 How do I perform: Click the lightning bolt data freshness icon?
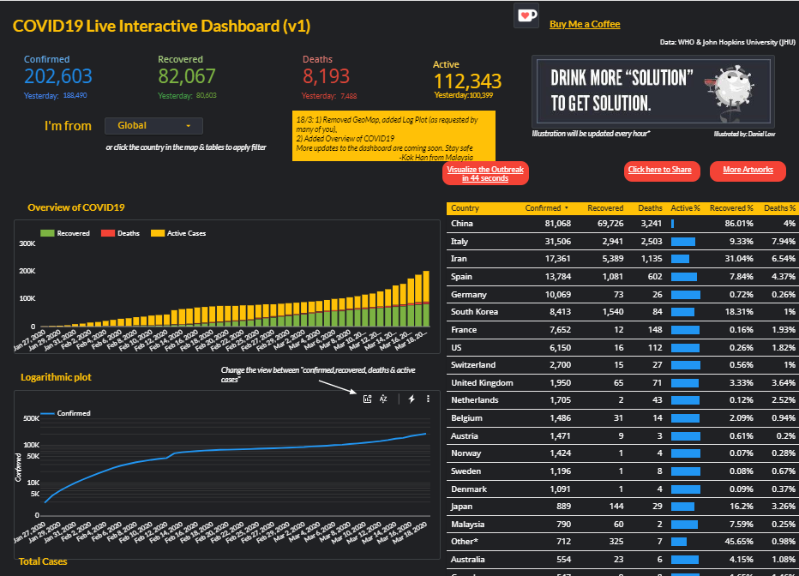pos(412,399)
